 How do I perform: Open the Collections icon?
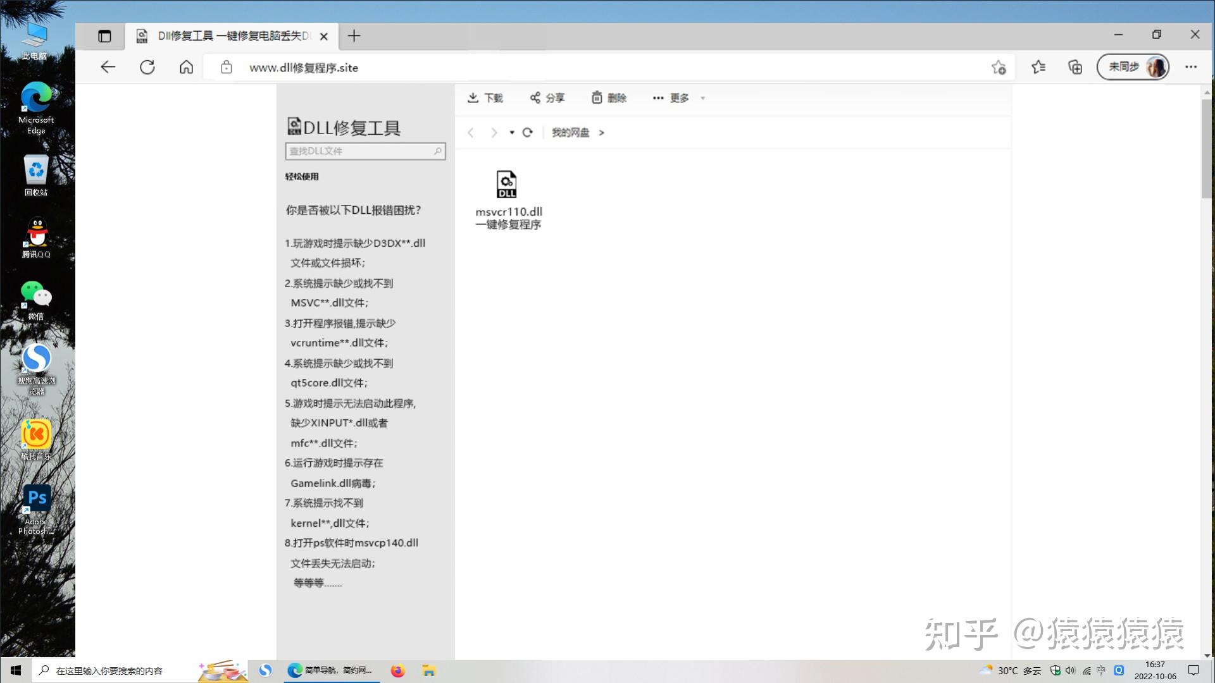[1075, 67]
